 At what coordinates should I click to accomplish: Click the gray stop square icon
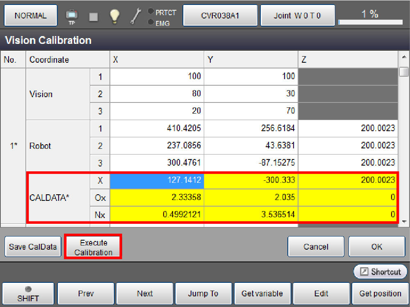point(93,16)
